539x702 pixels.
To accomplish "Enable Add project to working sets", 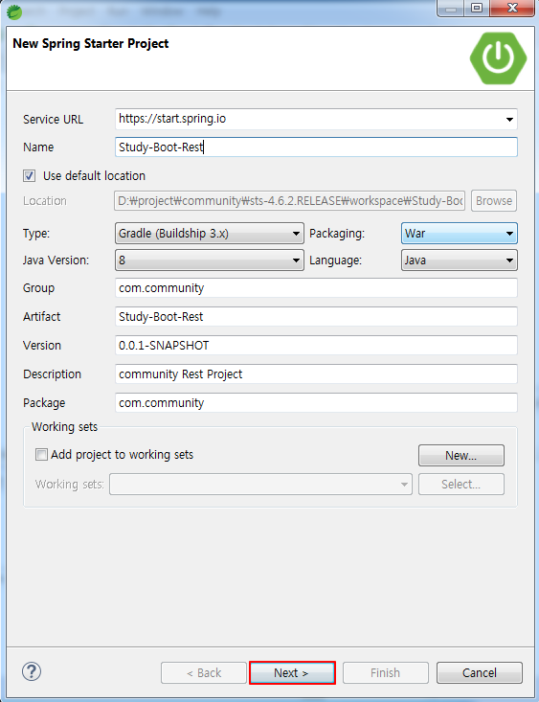I will pos(41,455).
